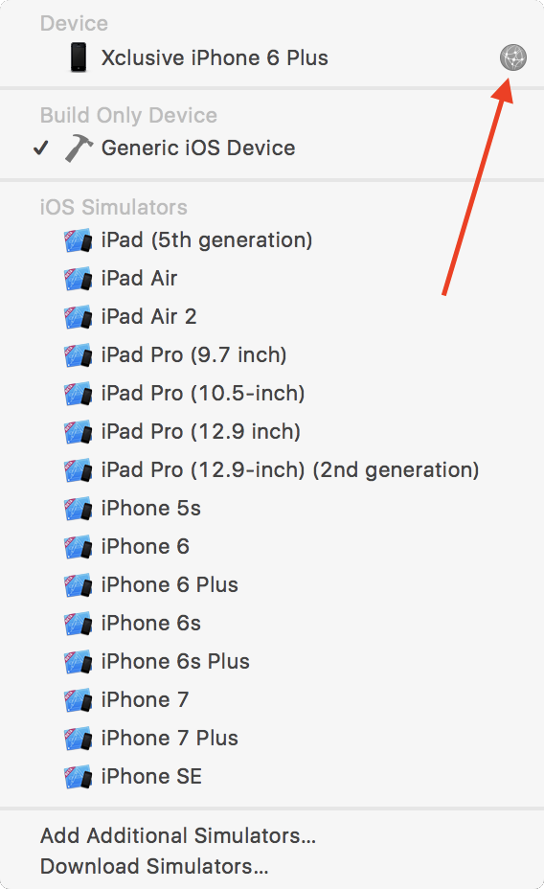
Task: Click simulator icon beside iPad (5th generation)
Action: click(x=78, y=240)
